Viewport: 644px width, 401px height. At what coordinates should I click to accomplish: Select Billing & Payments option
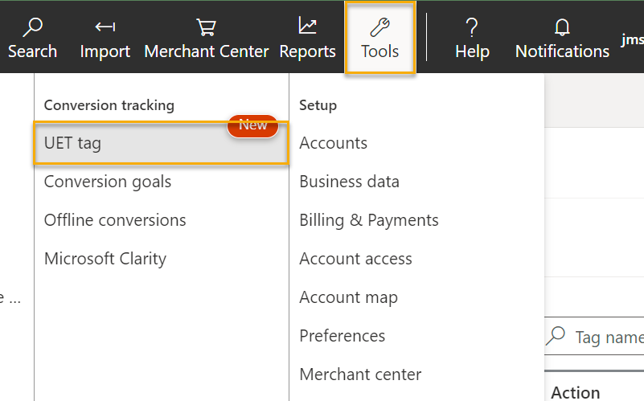[369, 220]
